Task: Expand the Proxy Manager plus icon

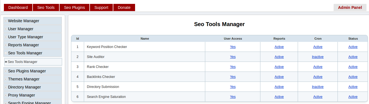Action: (x=6, y=95)
